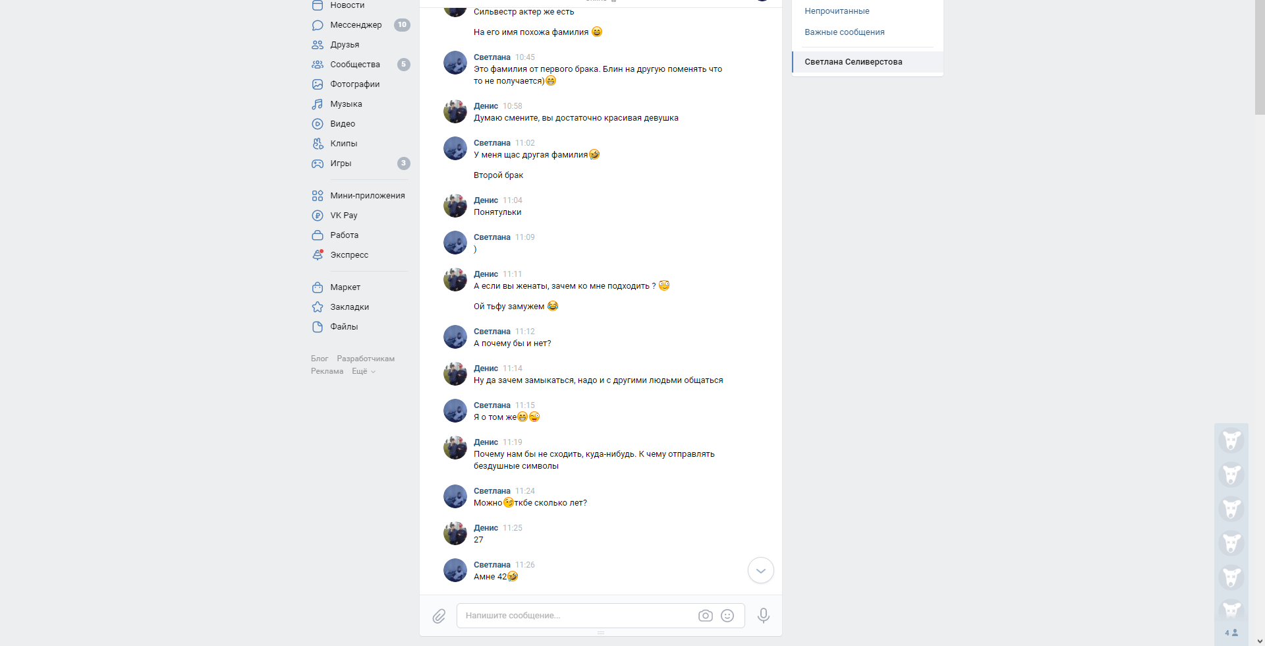This screenshot has height=646, width=1265.
Task: Select the Светлана Селиверстова conversation tab
Action: click(868, 62)
